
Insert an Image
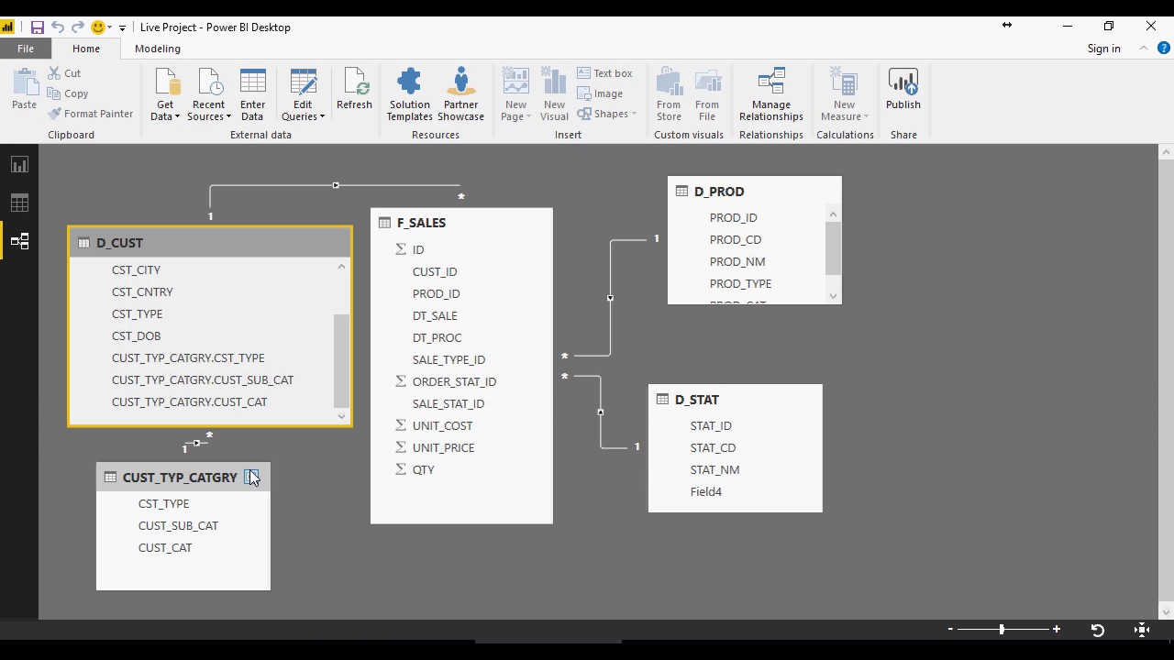600,93
